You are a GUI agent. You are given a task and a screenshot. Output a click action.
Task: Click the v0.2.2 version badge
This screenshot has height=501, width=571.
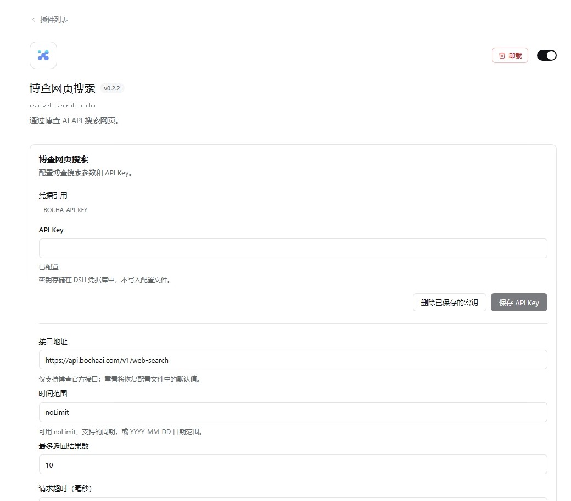[112, 88]
